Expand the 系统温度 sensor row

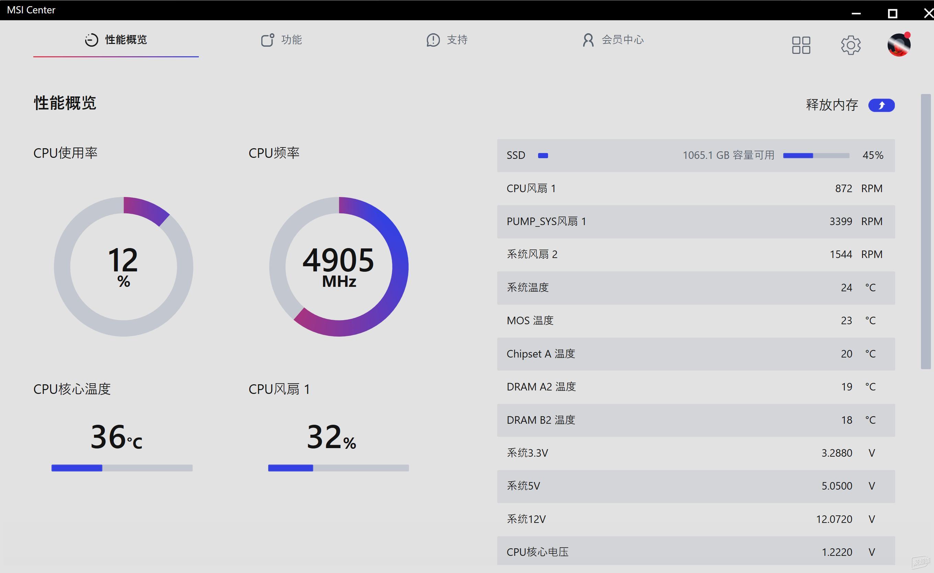pyautogui.click(x=696, y=288)
